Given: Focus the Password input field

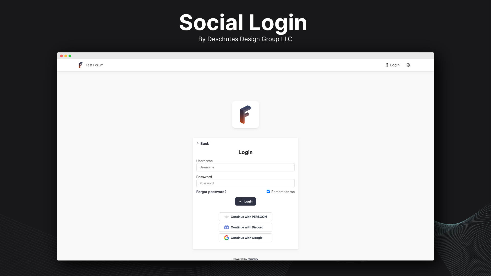Looking at the screenshot, I should pos(245,183).
